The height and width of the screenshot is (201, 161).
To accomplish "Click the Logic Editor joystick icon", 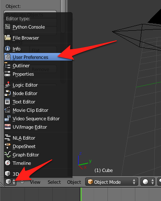I will point(8,85).
